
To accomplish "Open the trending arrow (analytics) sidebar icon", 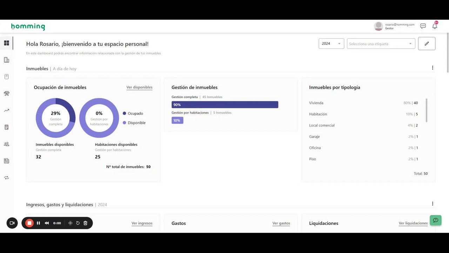I will (x=6, y=110).
